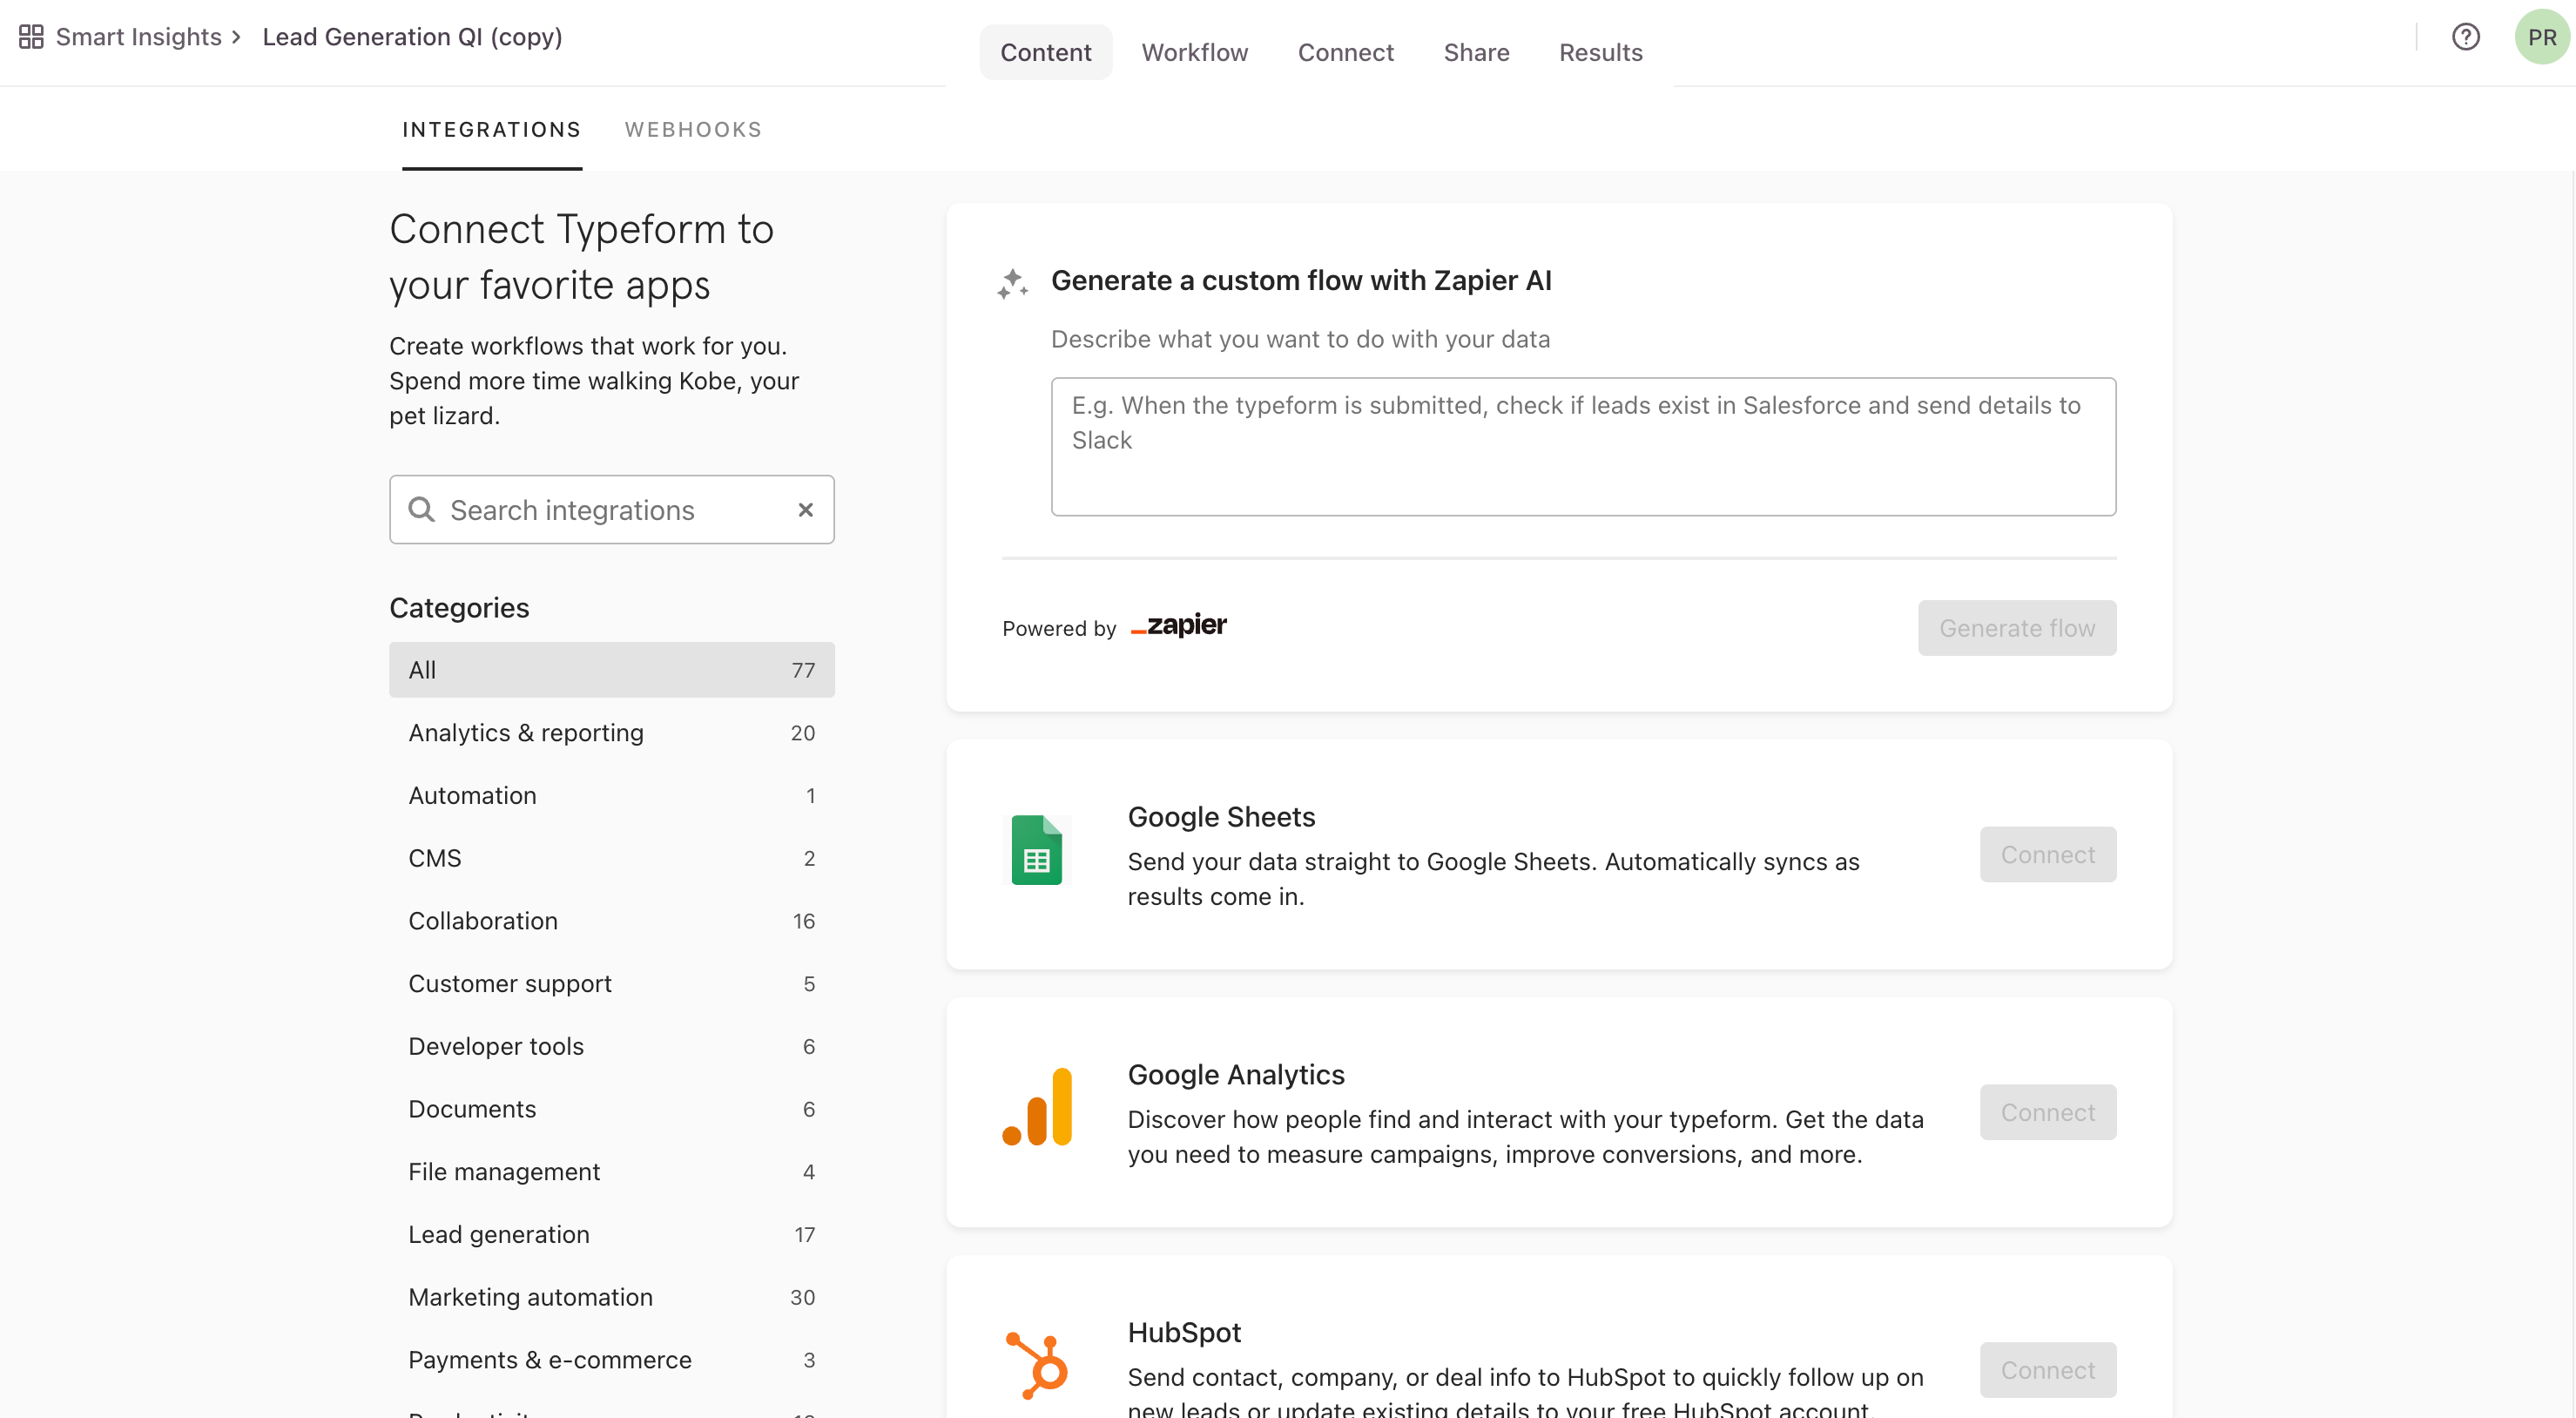Click the Google Sheets logo
2576x1418 pixels.
(1037, 850)
